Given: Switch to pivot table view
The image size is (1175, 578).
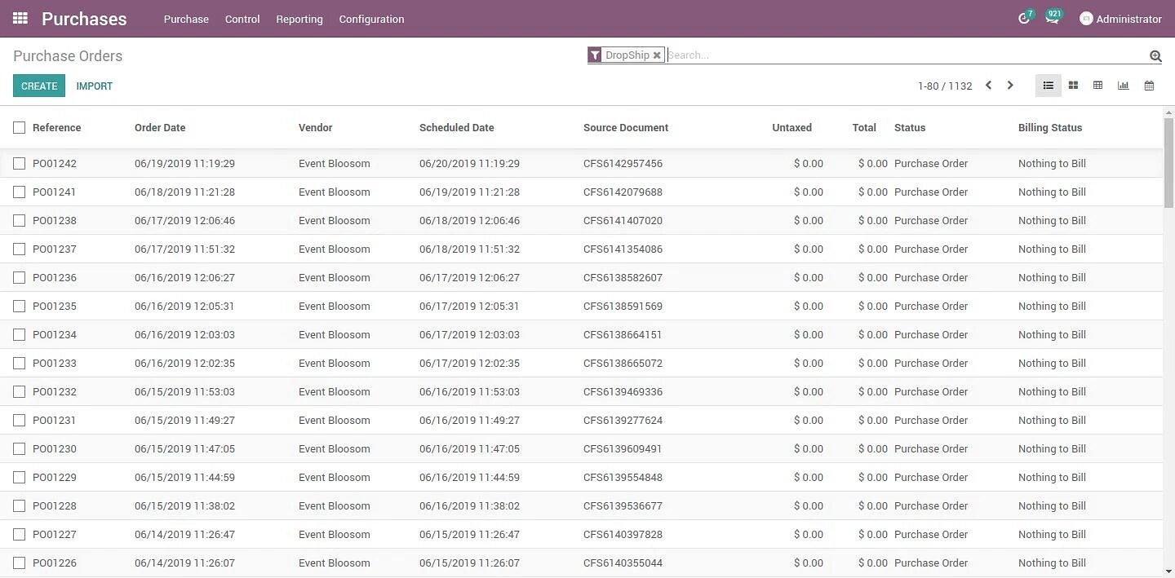Looking at the screenshot, I should point(1097,85).
